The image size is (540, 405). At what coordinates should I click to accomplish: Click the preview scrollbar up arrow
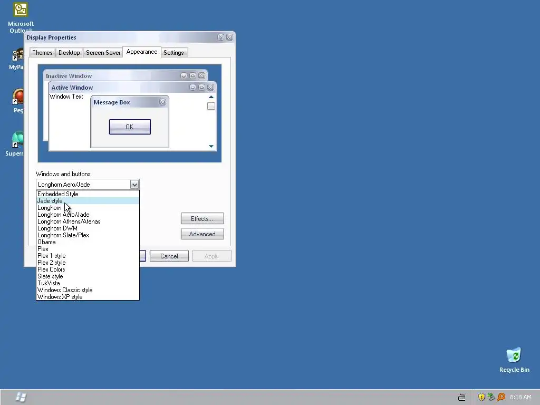(211, 97)
